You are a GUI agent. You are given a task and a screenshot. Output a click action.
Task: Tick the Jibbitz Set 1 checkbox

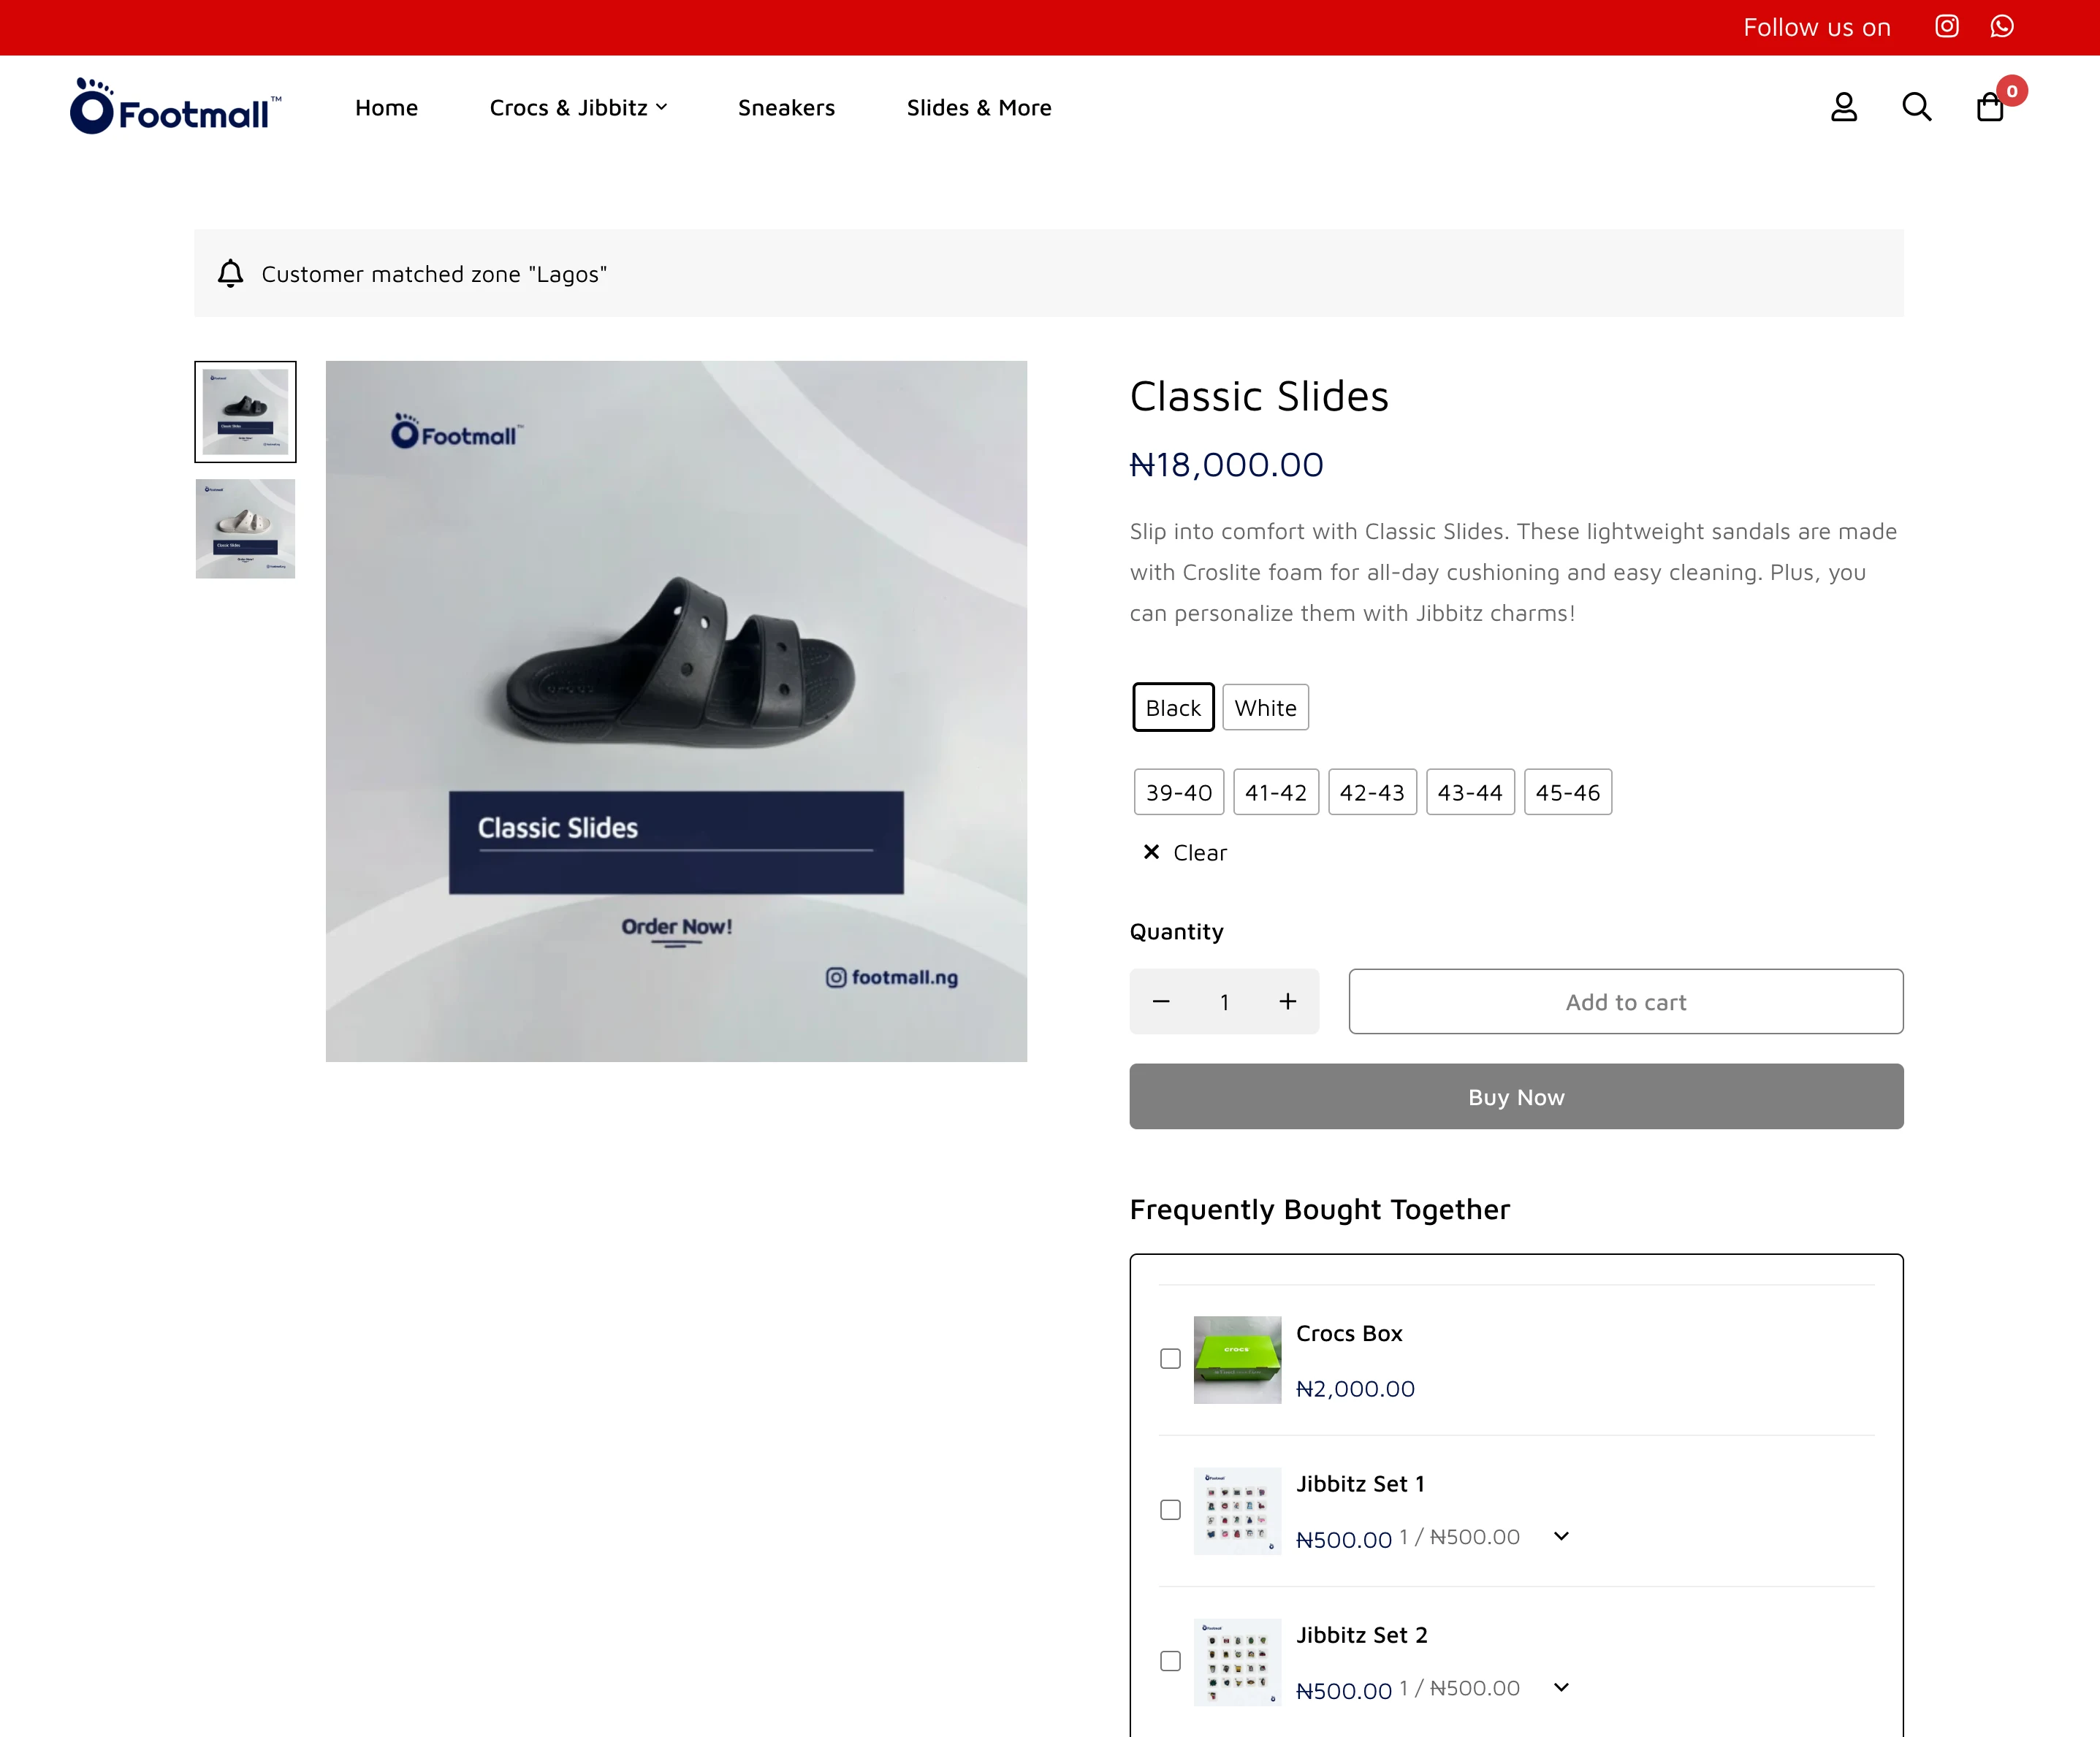[x=1170, y=1510]
